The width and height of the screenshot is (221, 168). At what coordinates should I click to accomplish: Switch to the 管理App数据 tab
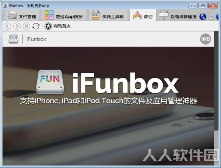[63, 16]
